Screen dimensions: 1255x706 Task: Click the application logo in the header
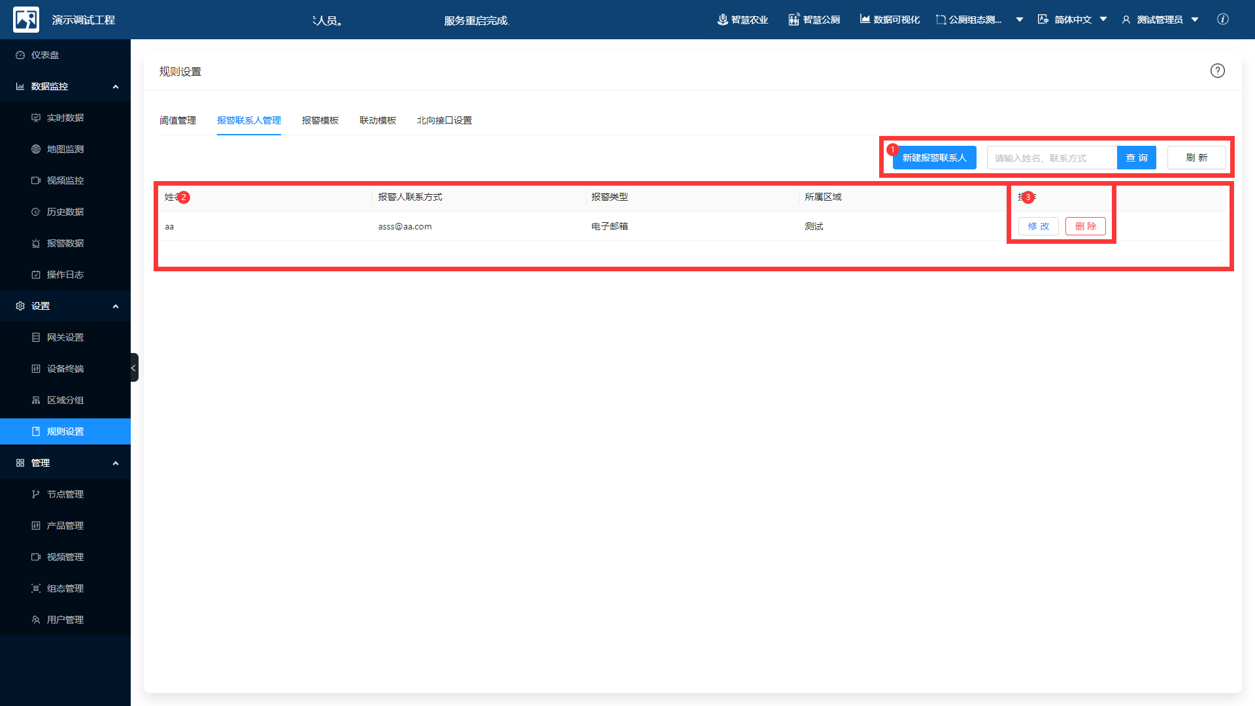tap(26, 20)
